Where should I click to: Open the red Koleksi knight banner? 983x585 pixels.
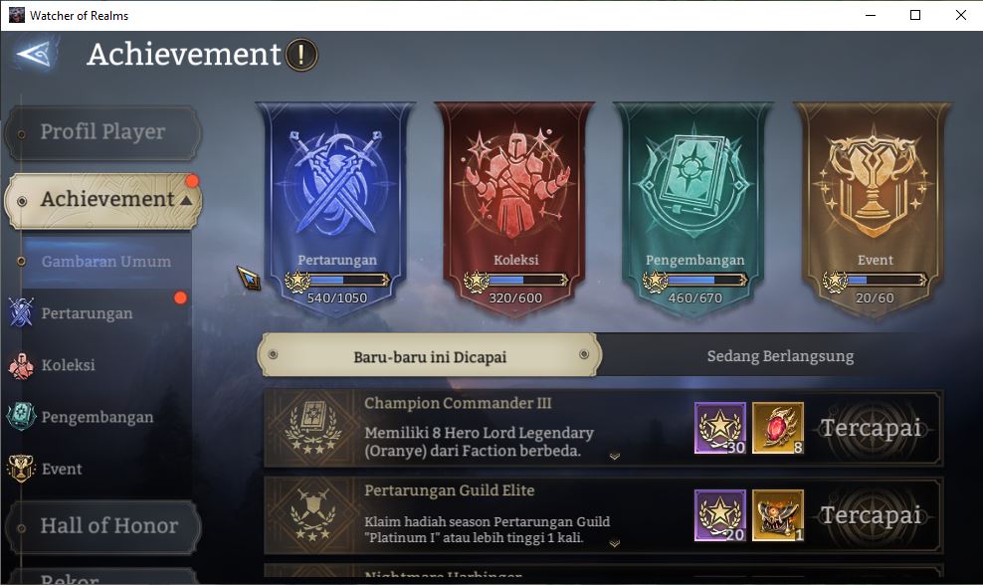514,209
